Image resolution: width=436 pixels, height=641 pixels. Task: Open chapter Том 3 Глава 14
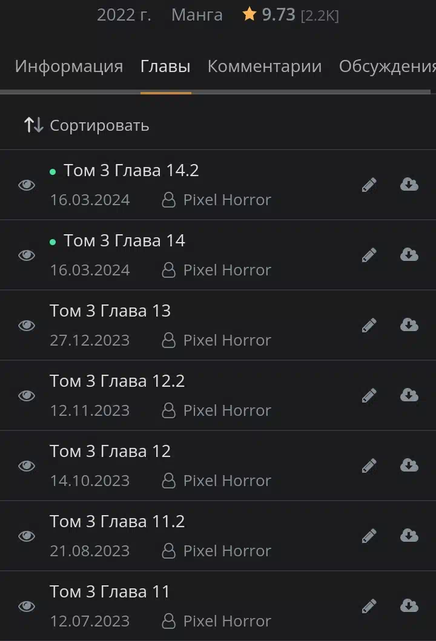124,240
